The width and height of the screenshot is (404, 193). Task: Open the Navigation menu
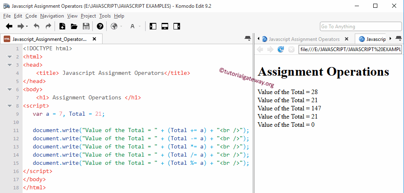[x=52, y=16]
